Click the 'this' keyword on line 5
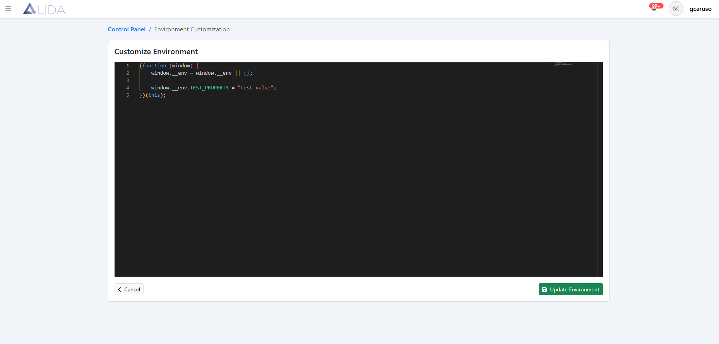Viewport: 719px width, 344px height. [x=154, y=95]
